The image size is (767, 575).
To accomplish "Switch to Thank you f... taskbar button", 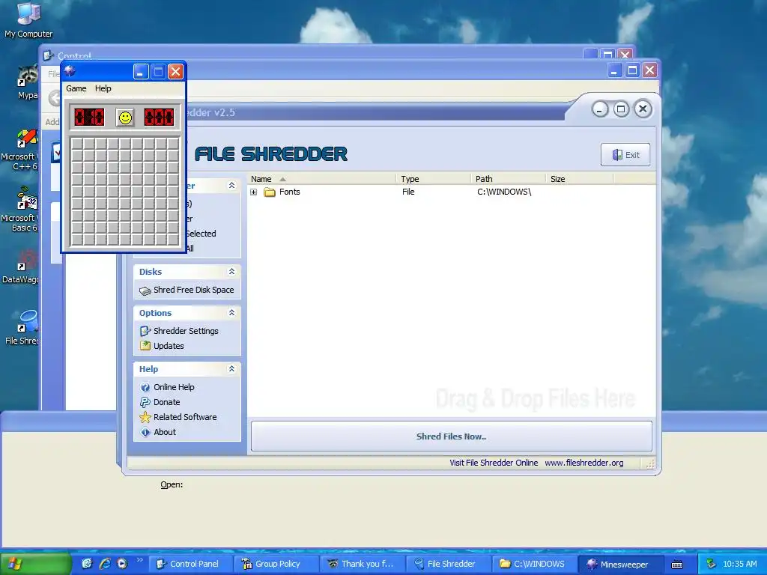I will pos(362,564).
